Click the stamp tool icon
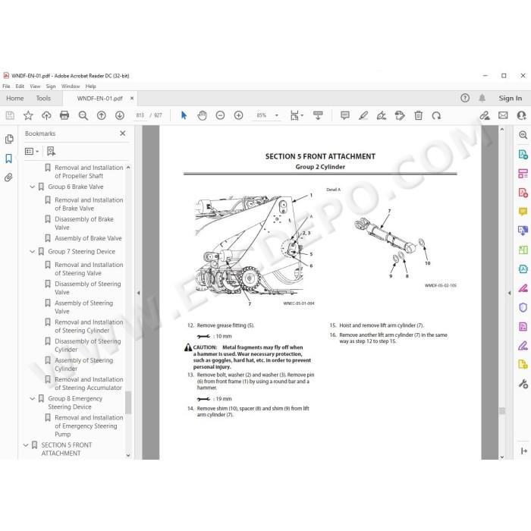 [400, 115]
